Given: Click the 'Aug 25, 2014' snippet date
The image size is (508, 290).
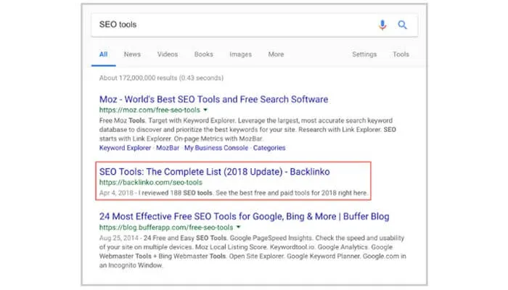Looking at the screenshot, I should 118,239.
